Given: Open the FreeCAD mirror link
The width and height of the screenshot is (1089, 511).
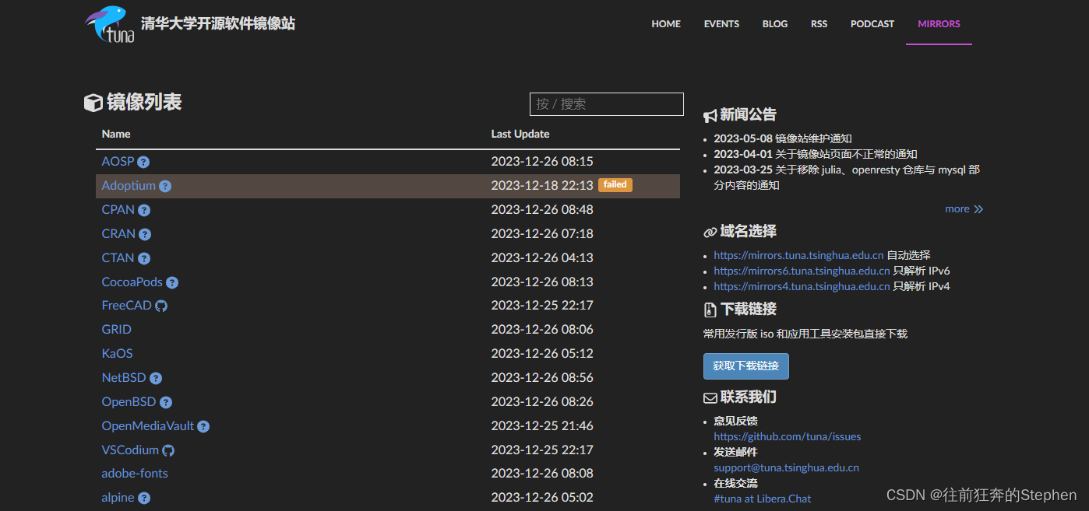Looking at the screenshot, I should tap(127, 306).
